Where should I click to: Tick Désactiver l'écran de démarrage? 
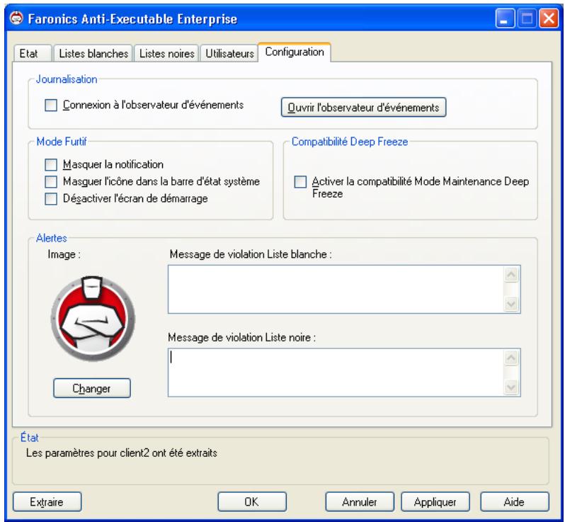click(51, 198)
